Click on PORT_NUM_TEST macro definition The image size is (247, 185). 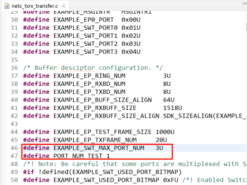tap(79, 156)
